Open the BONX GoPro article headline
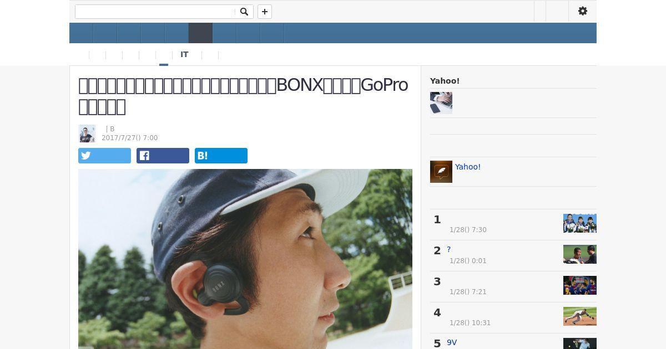666x349 pixels. (x=243, y=95)
